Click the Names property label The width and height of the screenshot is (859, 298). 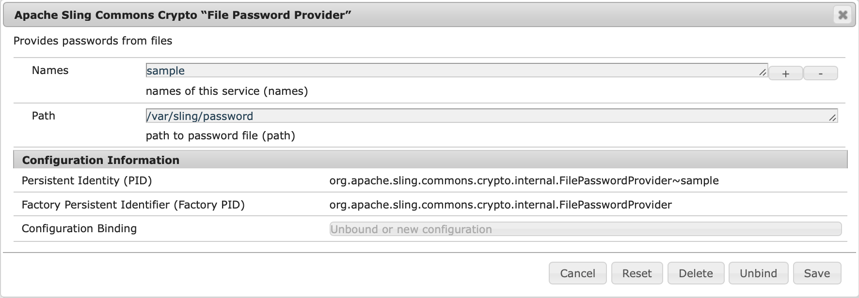point(50,71)
